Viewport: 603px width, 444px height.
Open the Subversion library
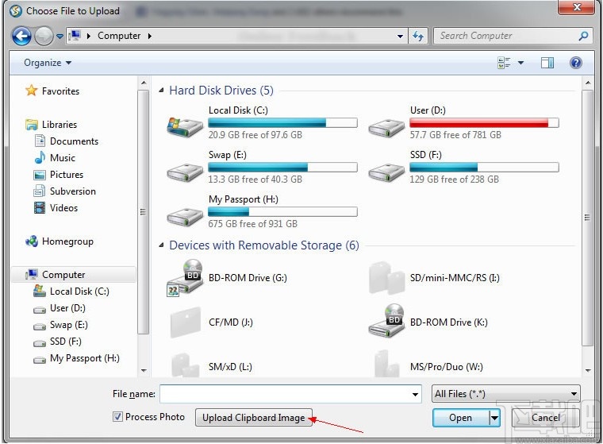click(73, 191)
